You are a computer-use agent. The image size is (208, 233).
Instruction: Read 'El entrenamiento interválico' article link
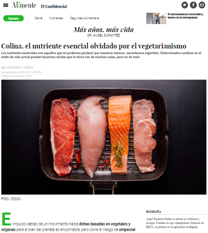(x=185, y=16)
